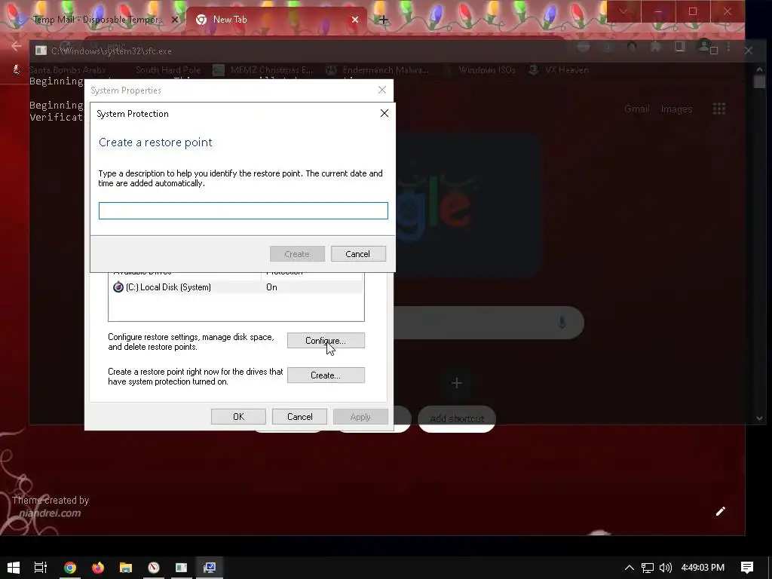
Task: Open the Images link on the New Tab page
Action: click(676, 109)
